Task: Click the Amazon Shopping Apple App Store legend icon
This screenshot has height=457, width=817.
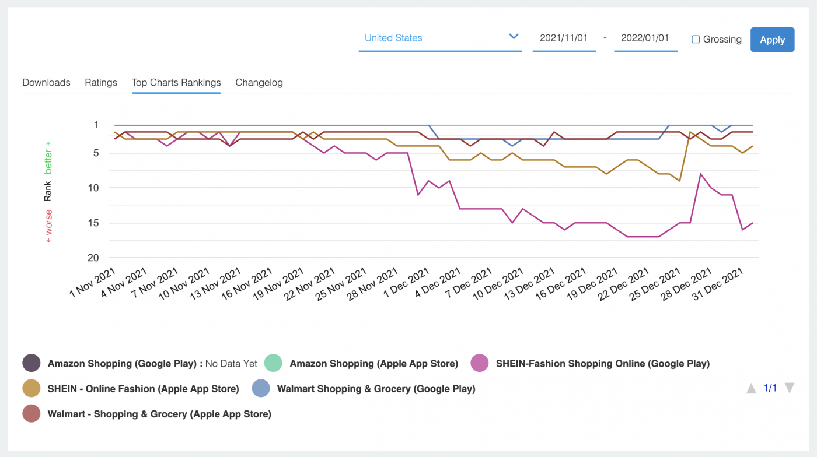Action: click(272, 363)
